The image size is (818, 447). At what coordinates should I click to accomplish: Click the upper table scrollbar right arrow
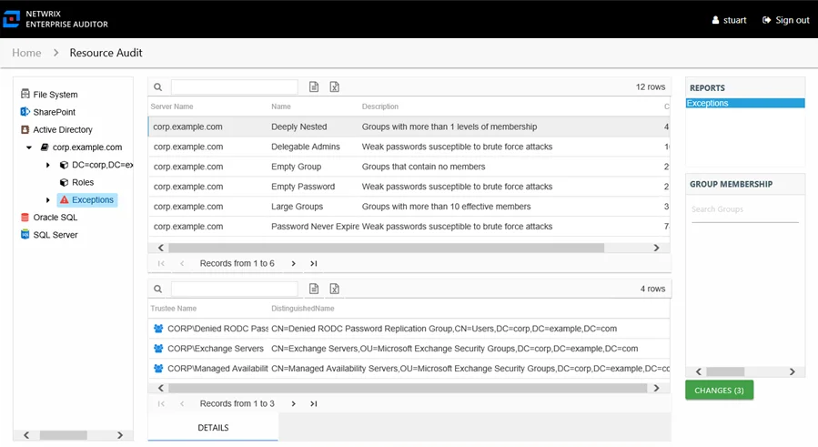[656, 248]
